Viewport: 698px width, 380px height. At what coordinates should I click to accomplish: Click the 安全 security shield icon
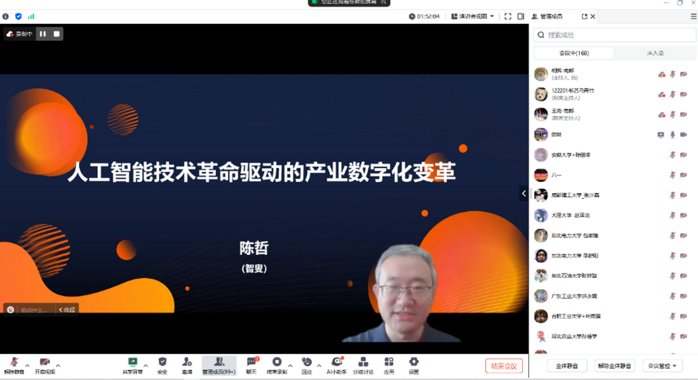(162, 362)
